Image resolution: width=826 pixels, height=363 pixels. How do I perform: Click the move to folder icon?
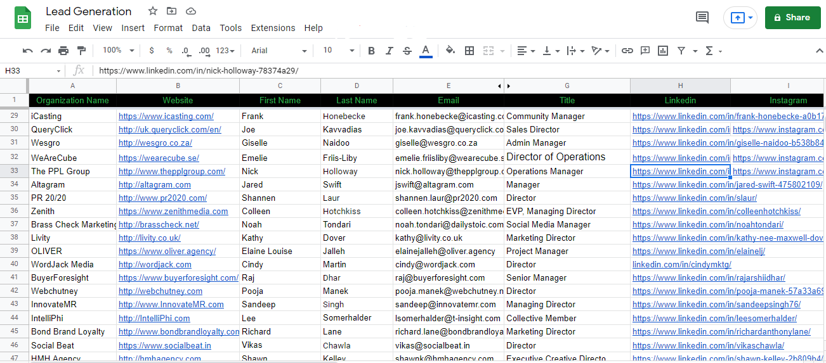pyautogui.click(x=172, y=11)
